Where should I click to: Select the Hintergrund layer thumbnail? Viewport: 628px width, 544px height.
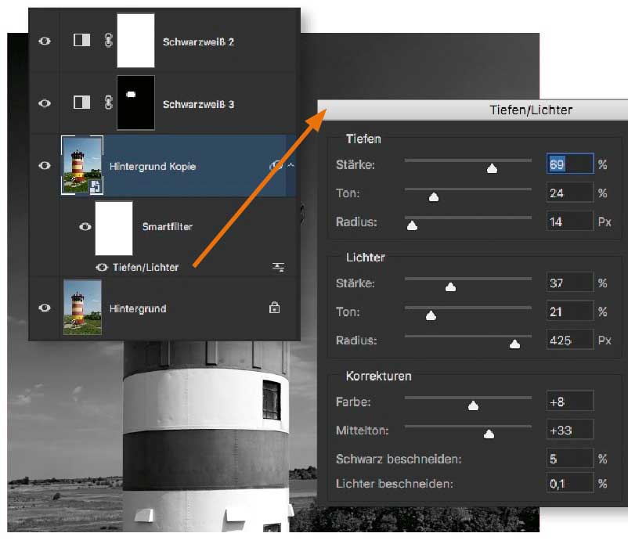tap(82, 308)
